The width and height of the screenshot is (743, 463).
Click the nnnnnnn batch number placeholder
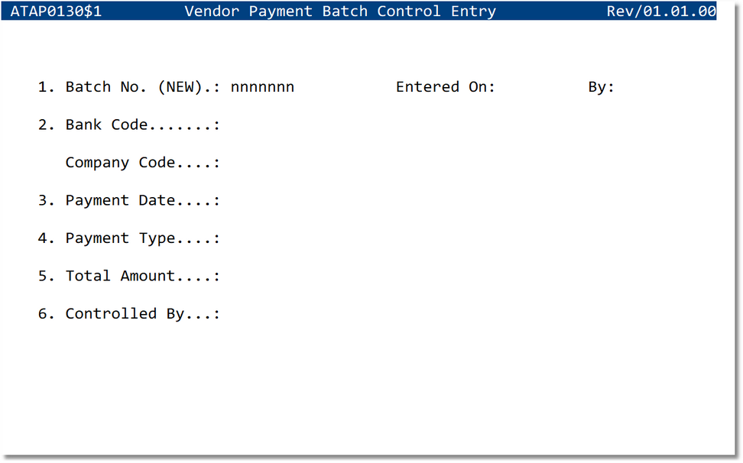(262, 86)
